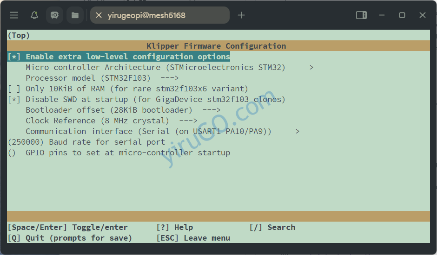Add a new terminal tab

point(241,15)
